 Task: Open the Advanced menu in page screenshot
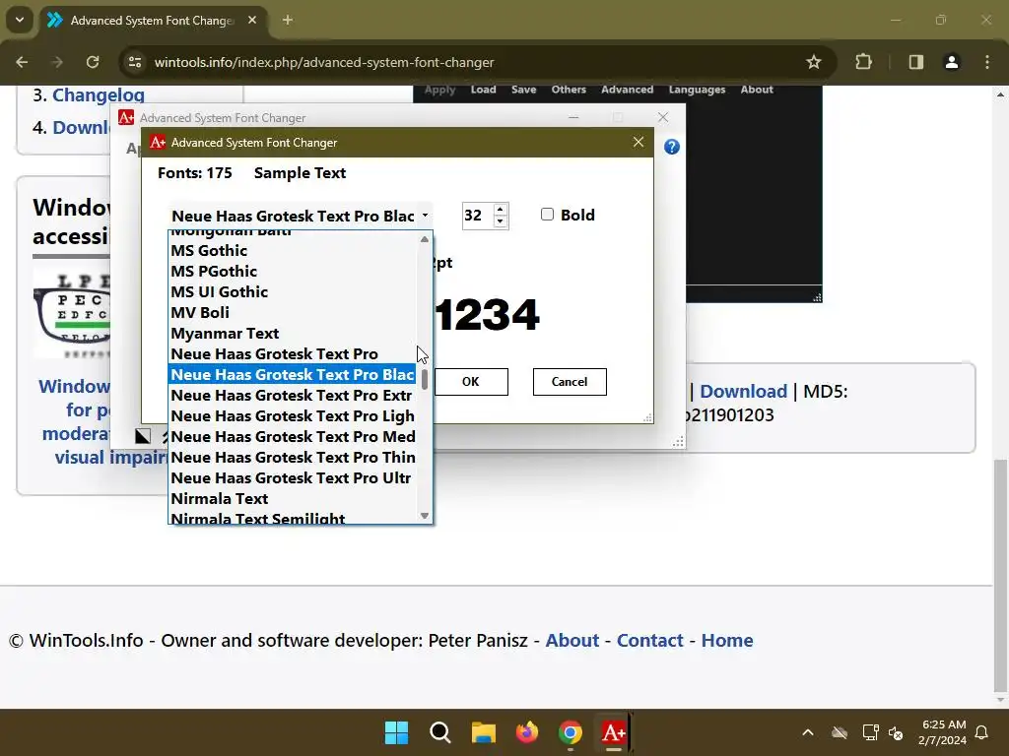(x=628, y=90)
